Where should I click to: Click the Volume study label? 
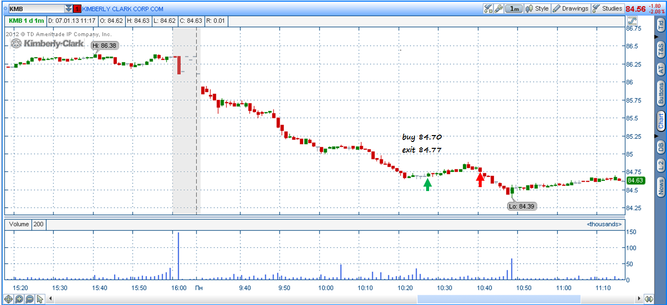click(19, 224)
